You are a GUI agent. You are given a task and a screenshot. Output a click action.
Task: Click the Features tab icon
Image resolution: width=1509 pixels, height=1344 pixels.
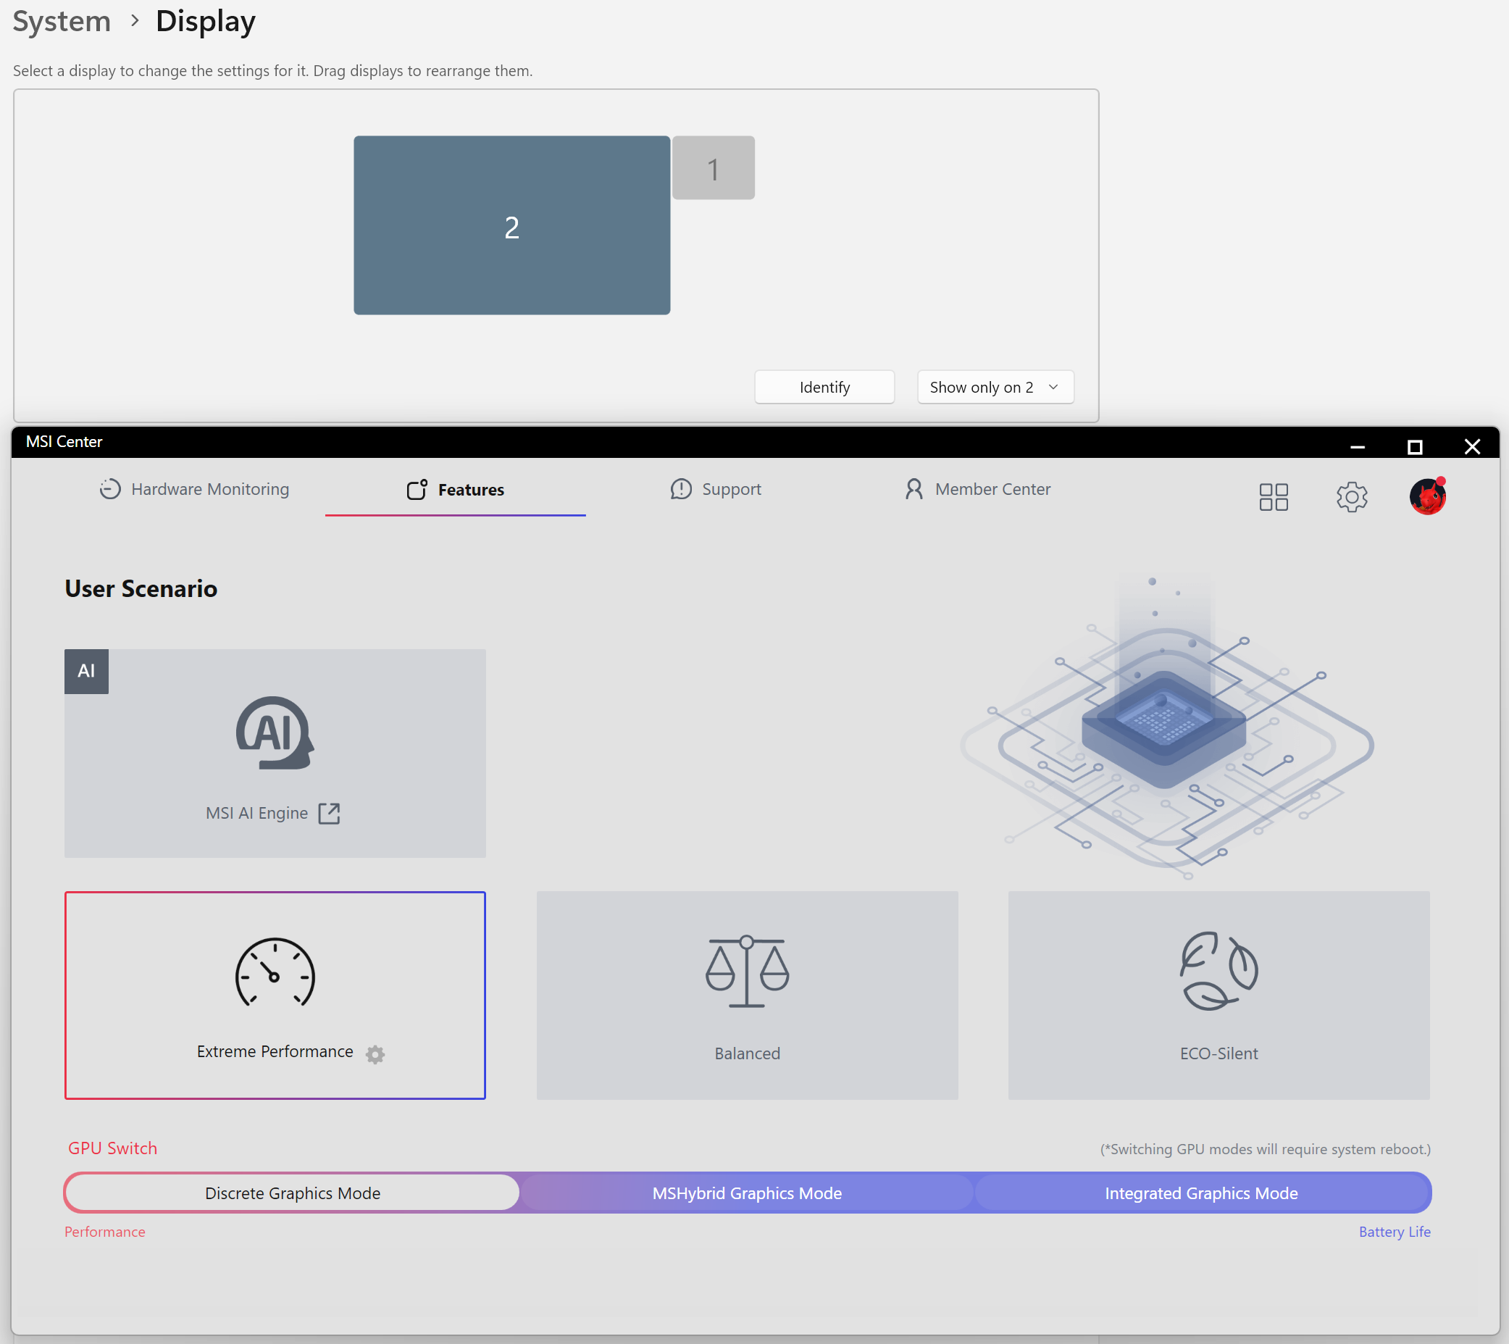point(417,490)
